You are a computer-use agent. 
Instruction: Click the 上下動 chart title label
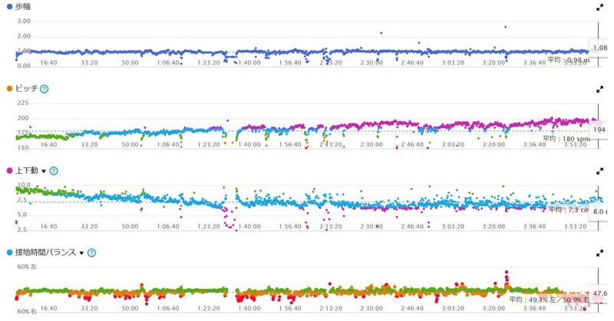[x=25, y=170]
